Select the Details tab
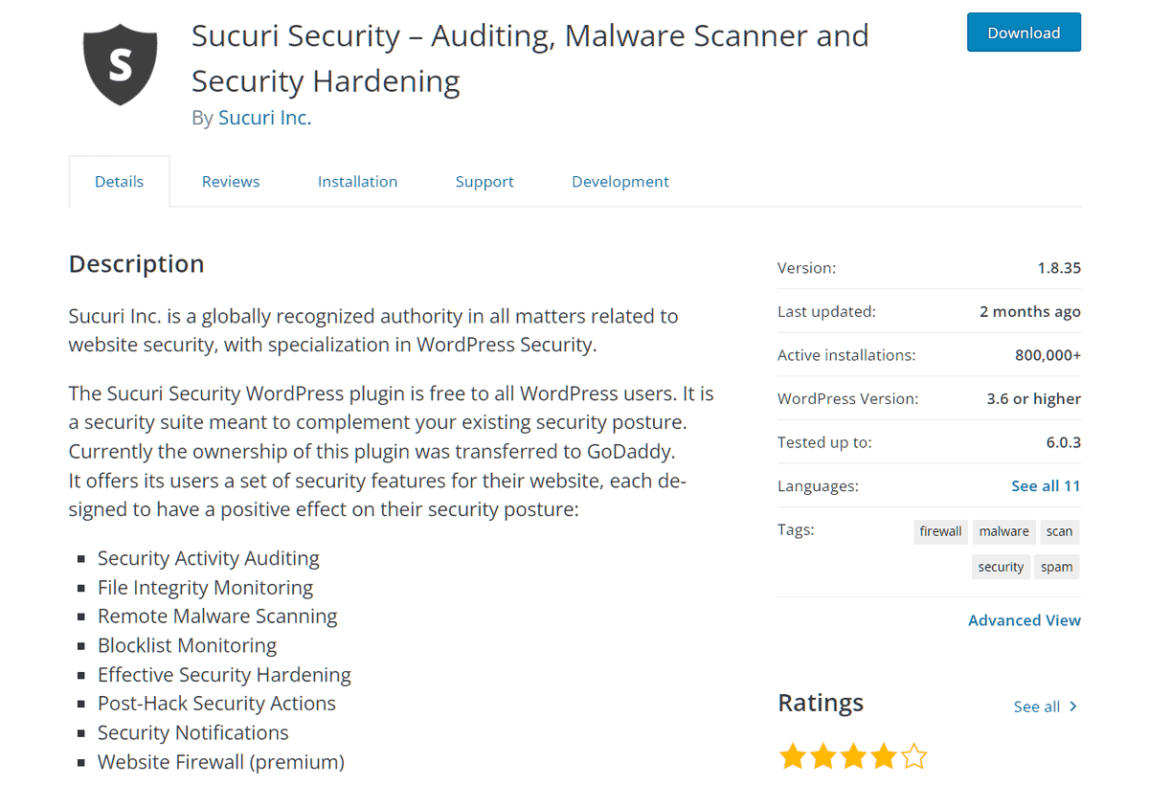 (x=119, y=181)
